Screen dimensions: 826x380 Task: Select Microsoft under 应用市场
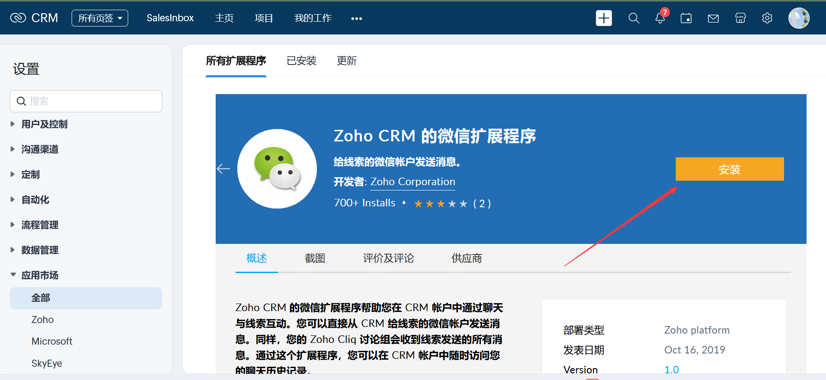coord(52,341)
